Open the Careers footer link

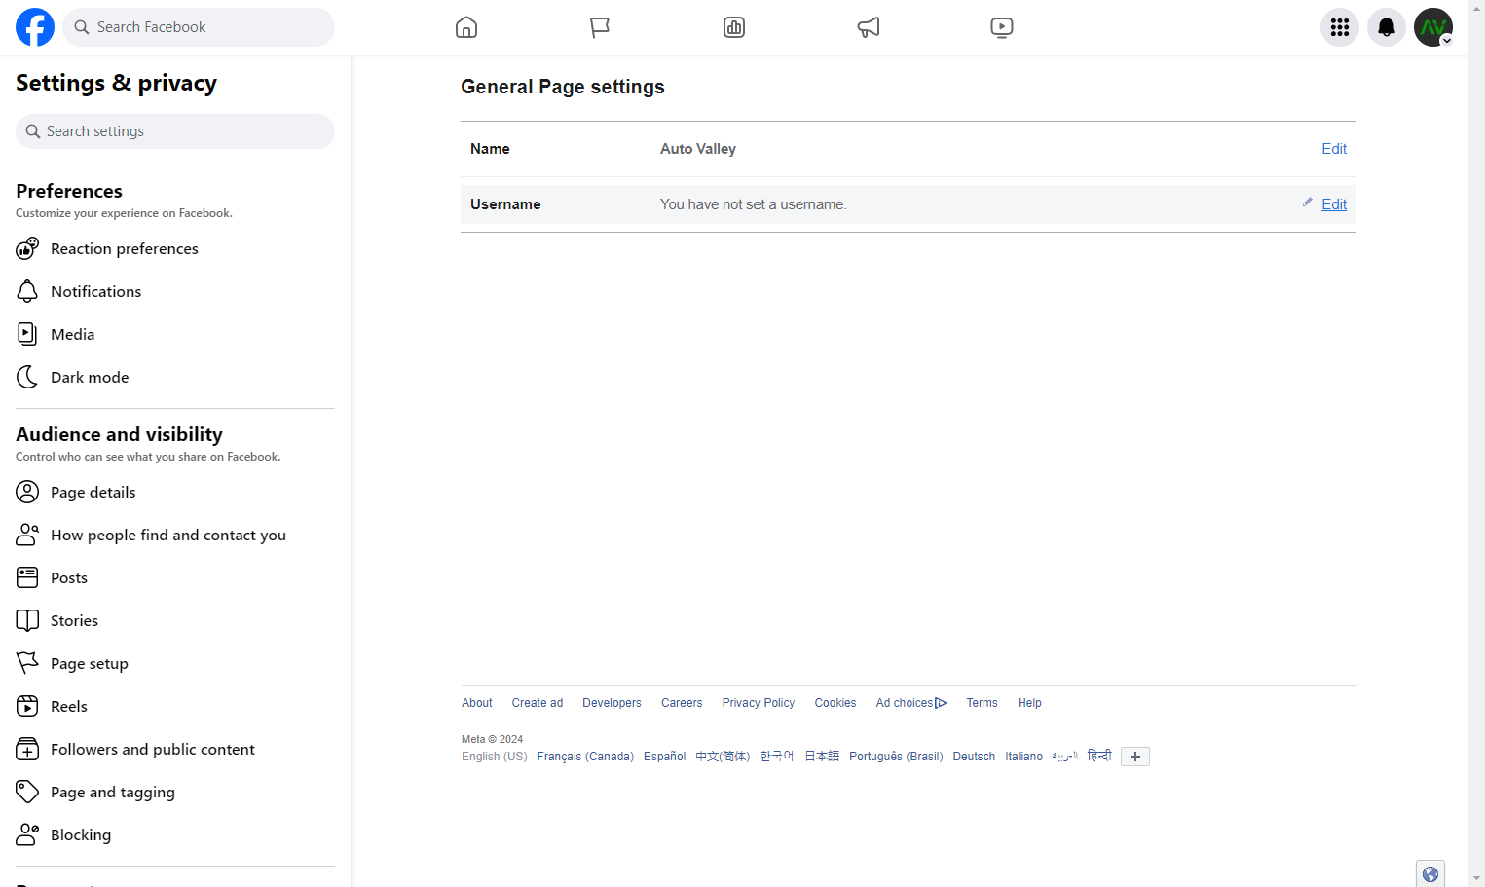[682, 703]
